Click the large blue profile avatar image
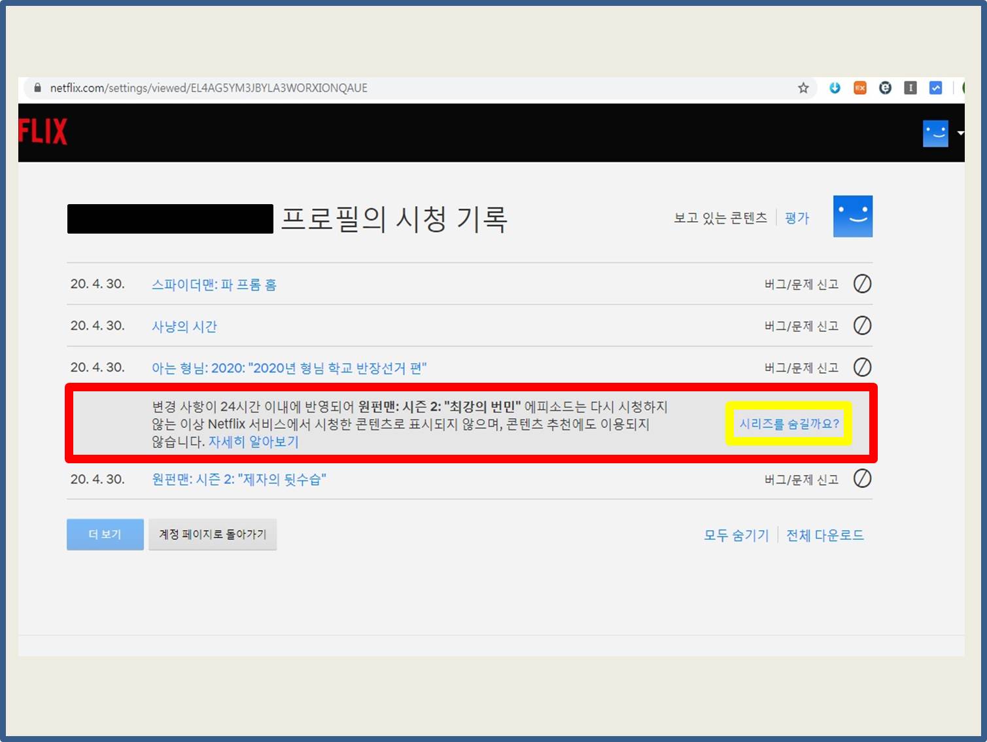987x742 pixels. 852,217
